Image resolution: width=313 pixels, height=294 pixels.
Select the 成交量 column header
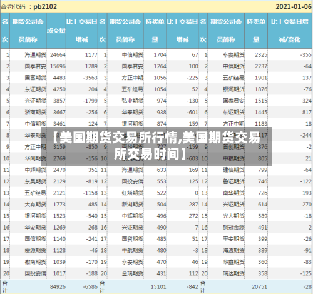tap(56, 31)
